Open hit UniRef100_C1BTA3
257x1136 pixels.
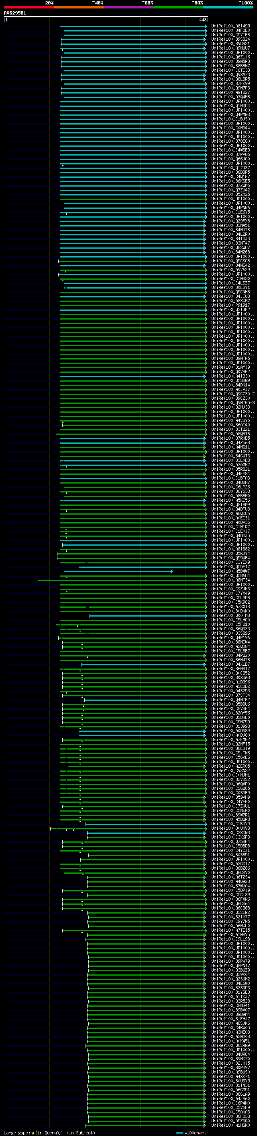tap(230, 478)
